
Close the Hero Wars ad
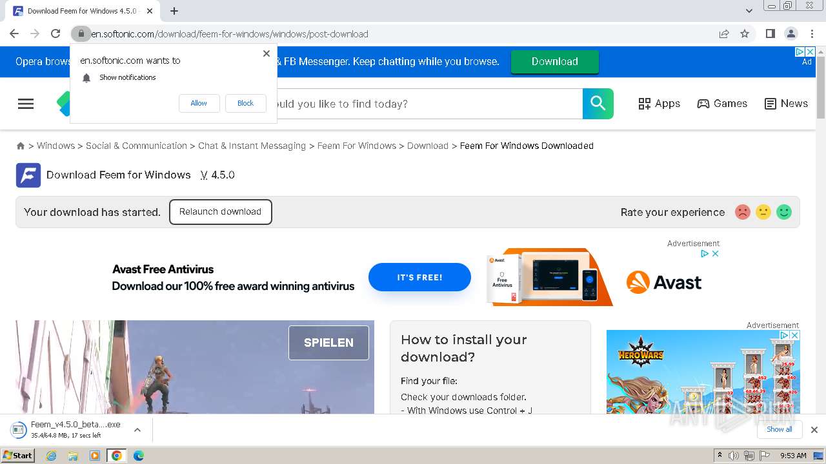795,336
